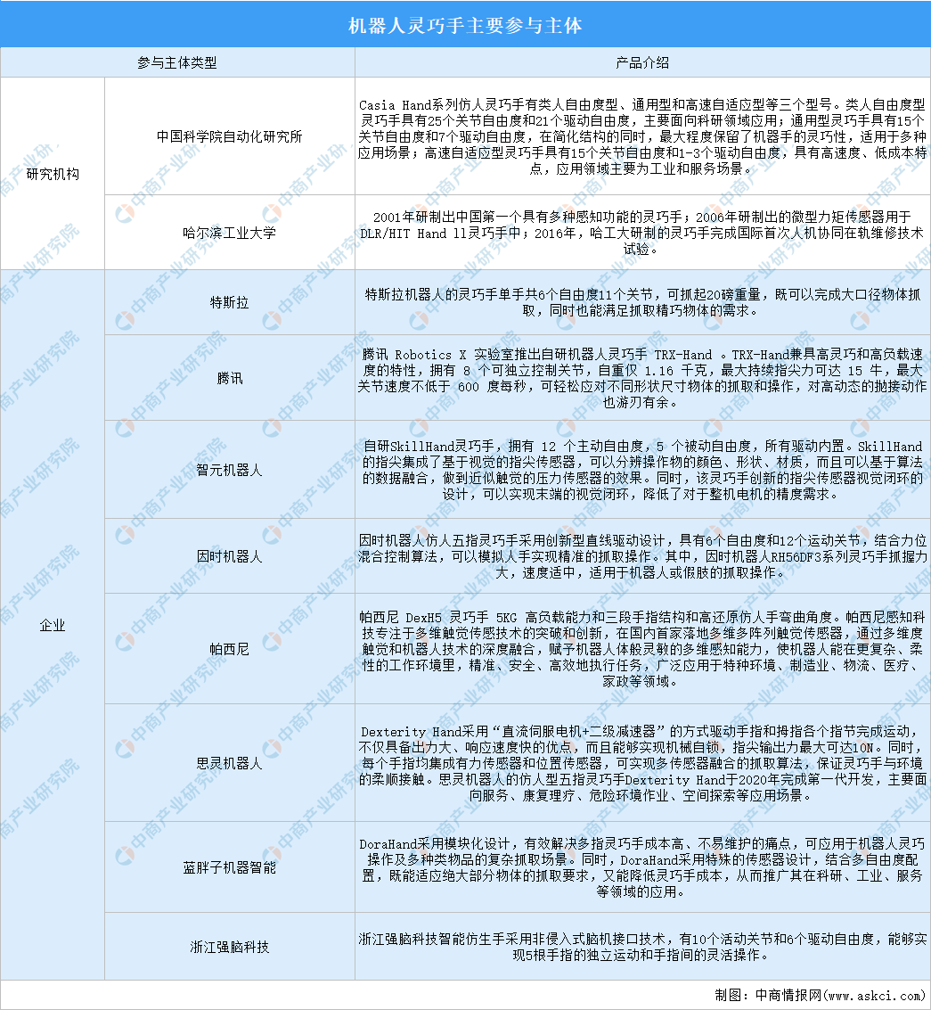Click the TRX-Hand product description
The width and height of the screenshot is (931, 1010).
click(642, 378)
